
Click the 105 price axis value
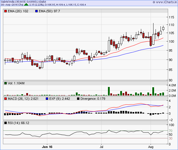(171, 33)
